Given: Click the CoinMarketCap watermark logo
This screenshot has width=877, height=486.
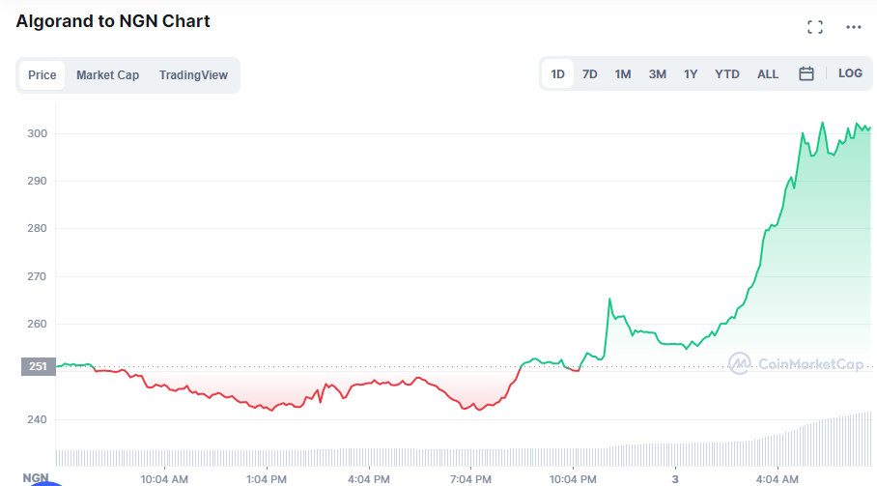Looking at the screenshot, I should pos(797,364).
